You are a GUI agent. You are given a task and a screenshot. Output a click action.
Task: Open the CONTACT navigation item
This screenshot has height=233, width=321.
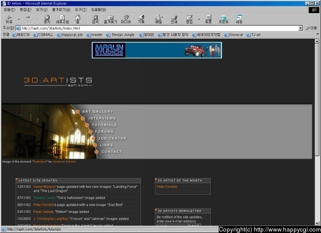111,152
